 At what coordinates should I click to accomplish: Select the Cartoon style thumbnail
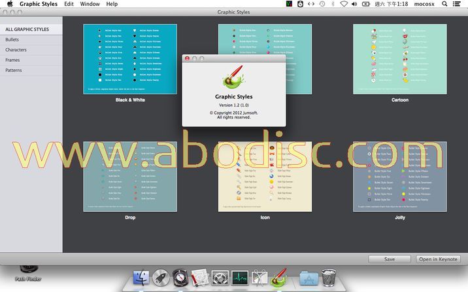[399, 59]
